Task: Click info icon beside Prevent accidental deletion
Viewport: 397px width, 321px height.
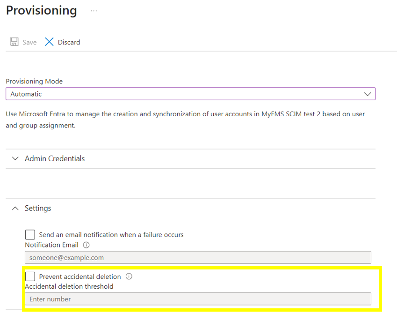Action: (129, 276)
